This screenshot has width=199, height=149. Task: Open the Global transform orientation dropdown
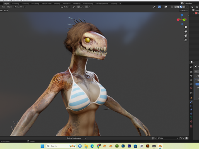point(66,7)
